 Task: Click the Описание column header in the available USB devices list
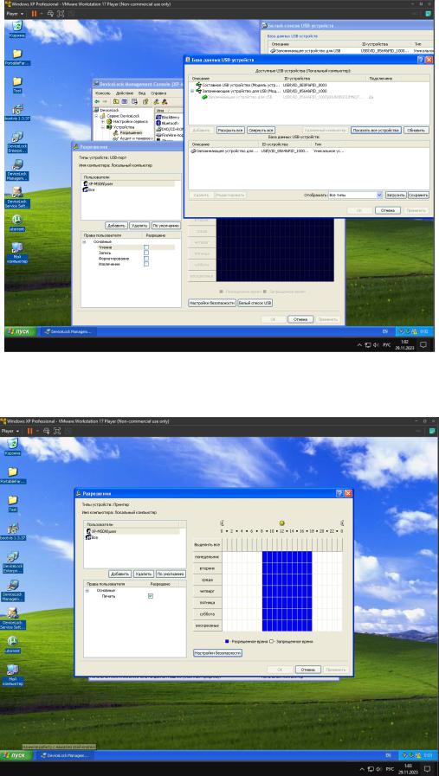point(236,79)
